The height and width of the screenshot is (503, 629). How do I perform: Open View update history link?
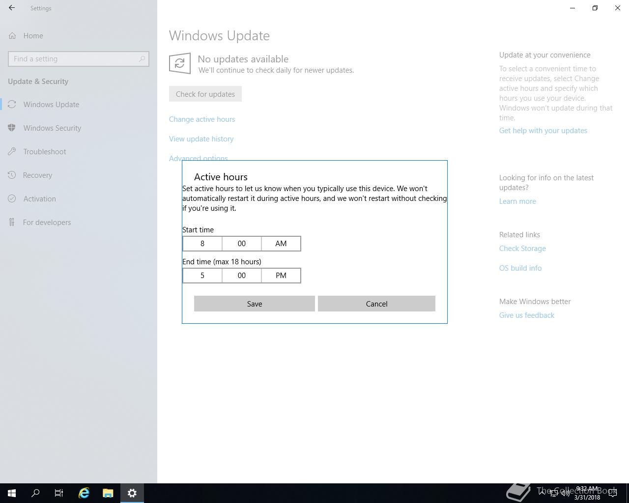tap(201, 139)
